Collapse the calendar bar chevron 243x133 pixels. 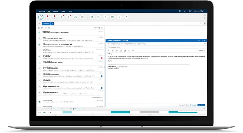point(40,109)
